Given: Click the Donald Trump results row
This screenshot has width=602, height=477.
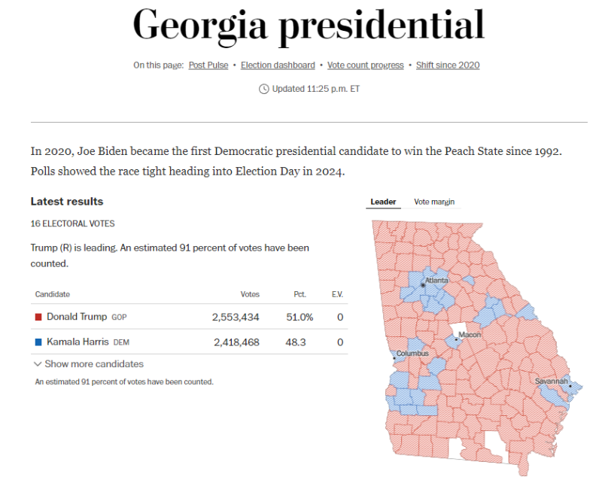Looking at the screenshot, I should coord(188,317).
